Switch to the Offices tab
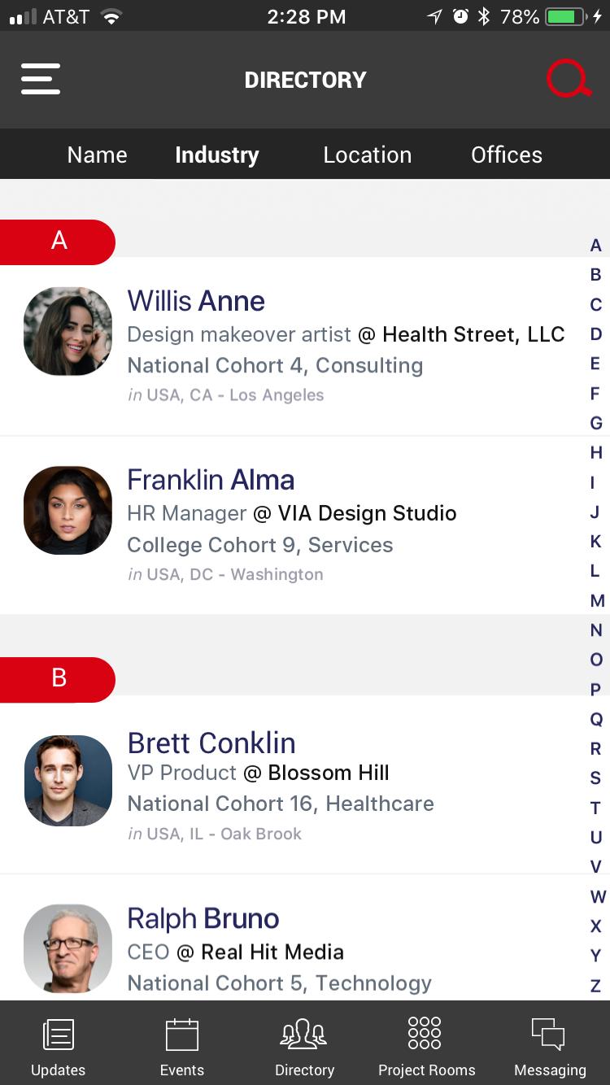 tap(507, 155)
